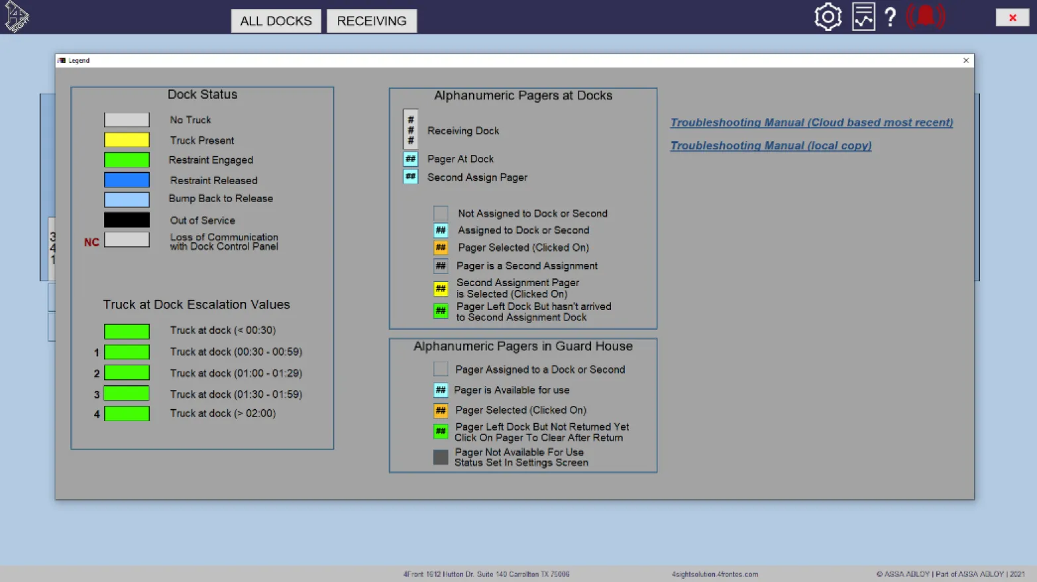Click the yellow Truck Present swatch
The image size is (1037, 582).
[x=127, y=140]
